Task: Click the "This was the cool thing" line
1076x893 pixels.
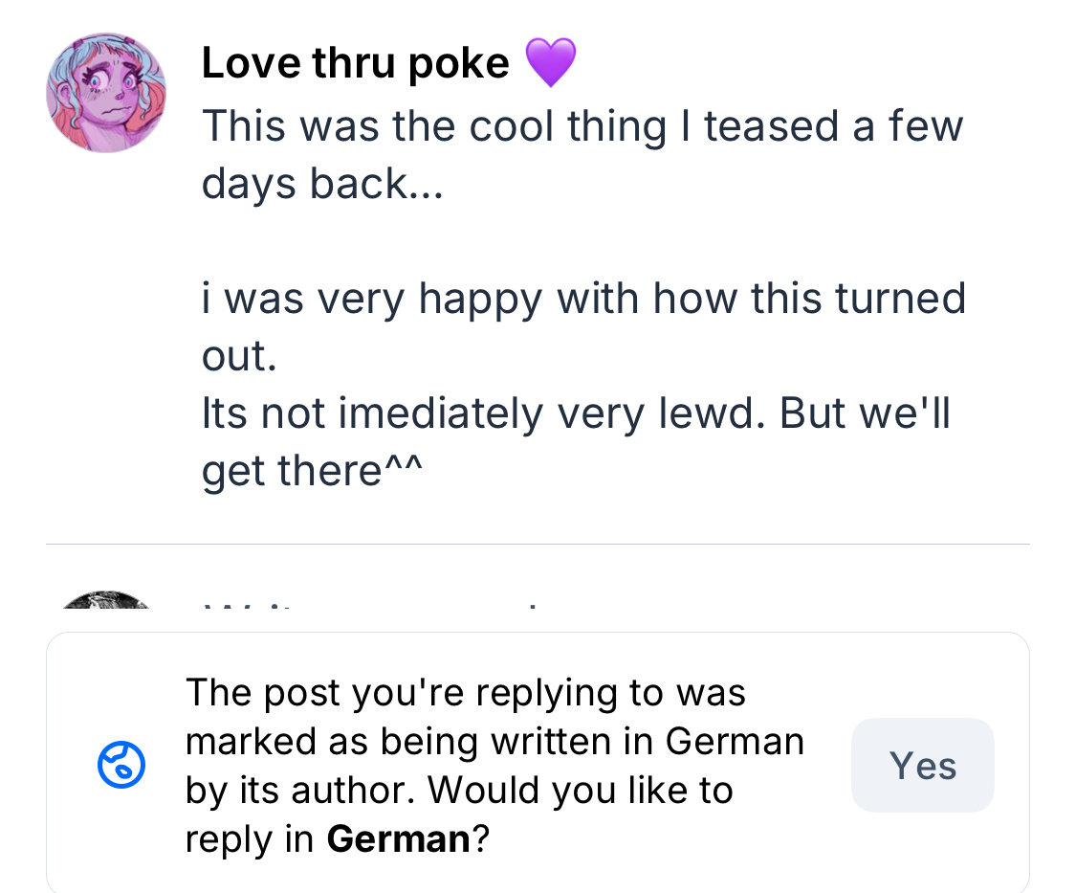Action: coord(582,126)
